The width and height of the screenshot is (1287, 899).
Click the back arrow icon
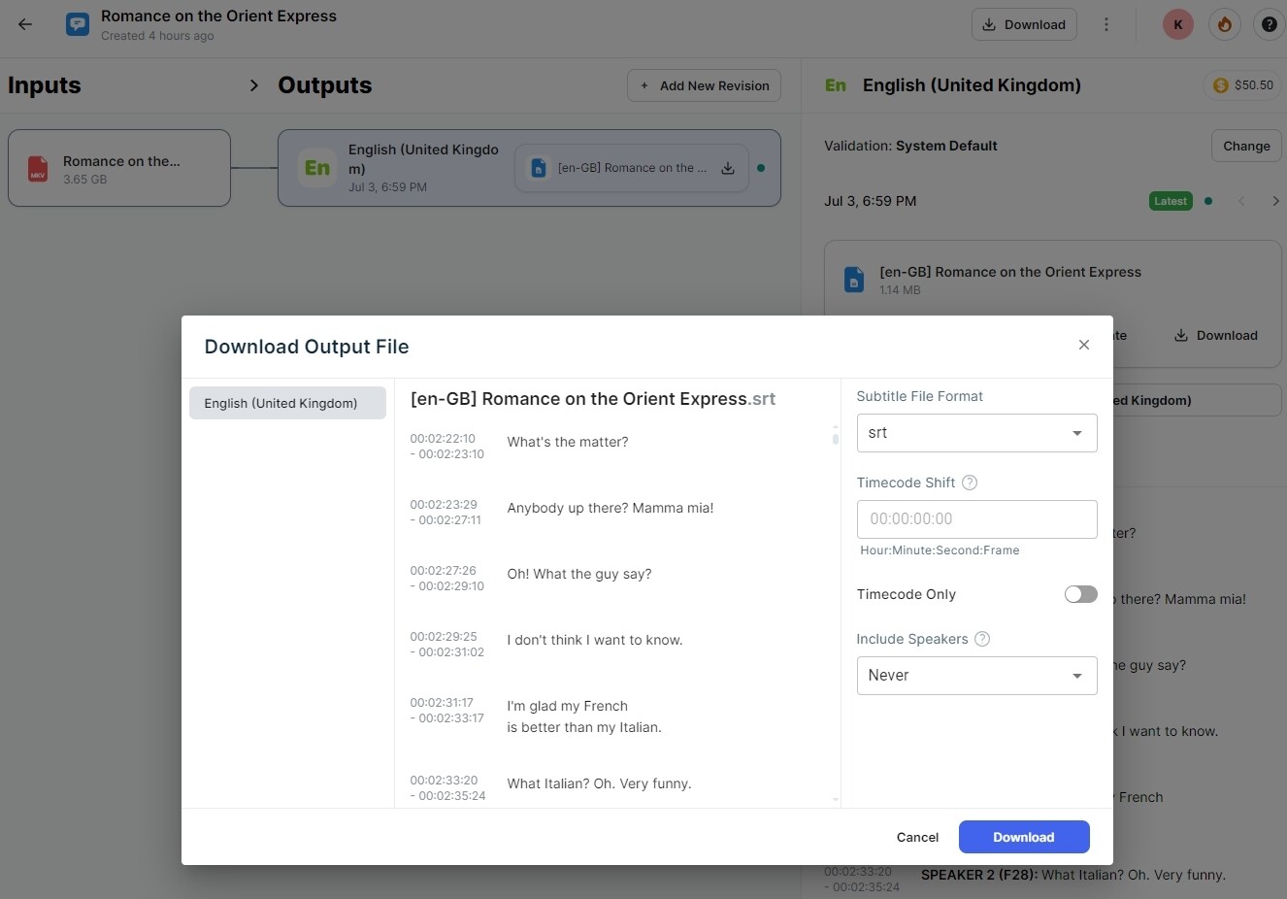click(25, 24)
